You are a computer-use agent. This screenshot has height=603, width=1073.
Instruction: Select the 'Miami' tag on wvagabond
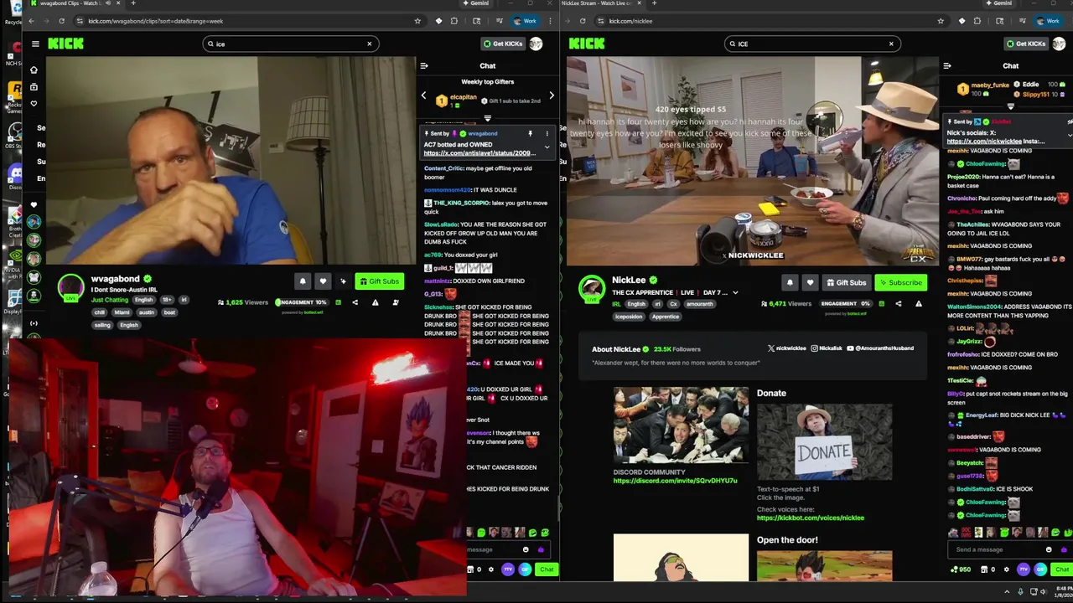click(x=122, y=312)
